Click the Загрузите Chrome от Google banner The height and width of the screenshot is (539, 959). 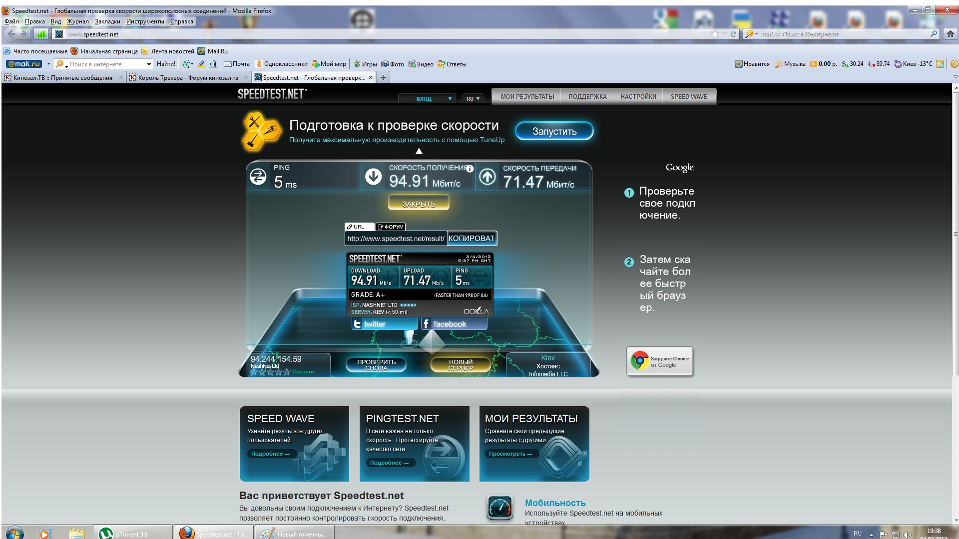coord(660,361)
